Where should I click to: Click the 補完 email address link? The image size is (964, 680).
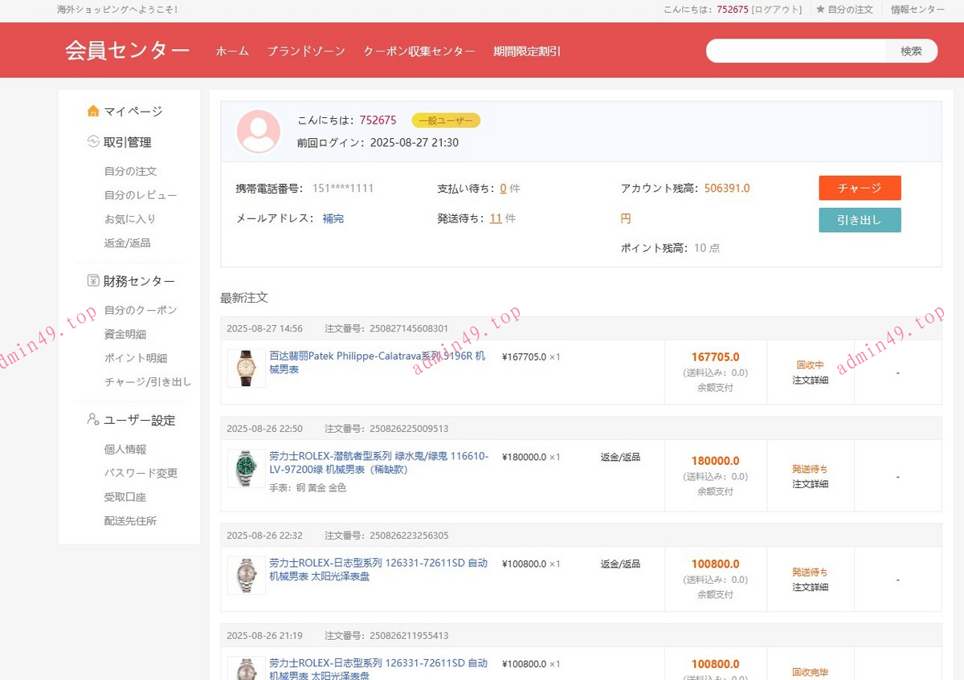tap(333, 218)
